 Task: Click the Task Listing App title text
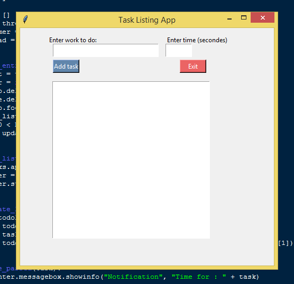(147, 20)
